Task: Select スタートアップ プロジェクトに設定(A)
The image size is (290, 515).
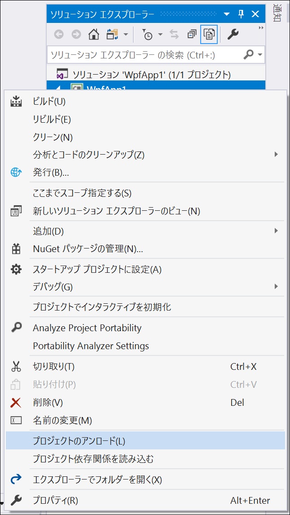Action: pos(145,270)
